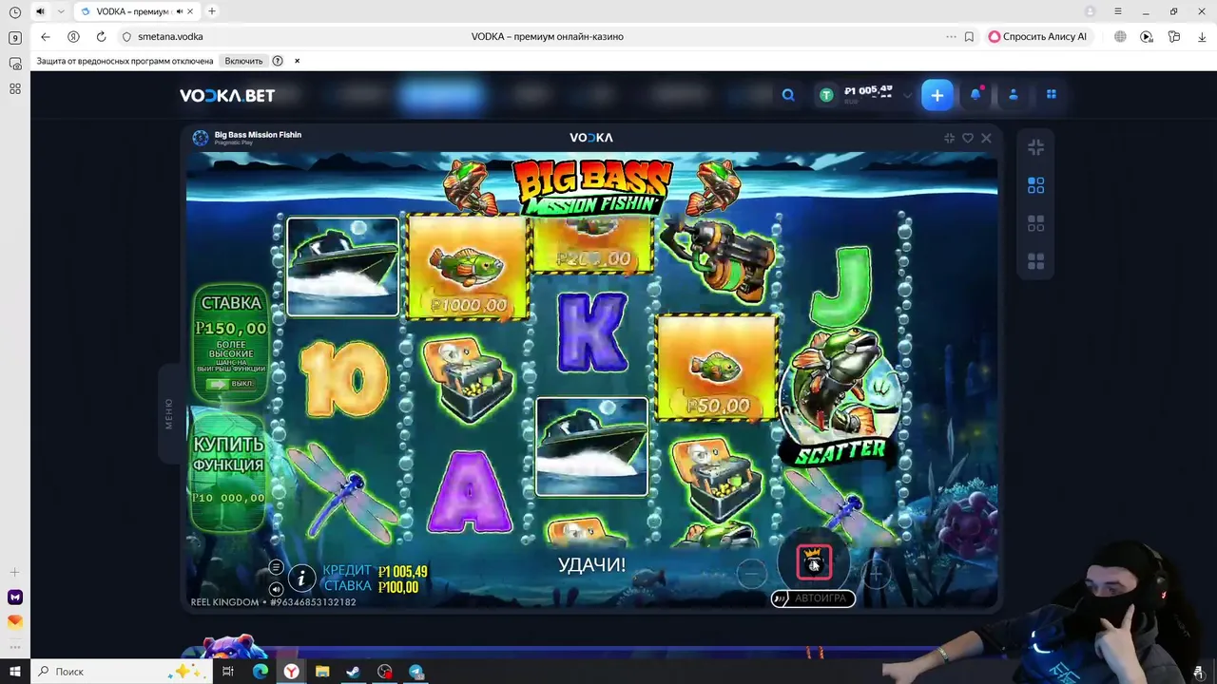1217x684 pixels.
Task: Select four-window layout icon
Action: pyautogui.click(x=1035, y=261)
